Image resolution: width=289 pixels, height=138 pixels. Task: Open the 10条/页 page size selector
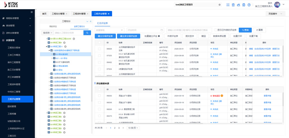point(133,128)
